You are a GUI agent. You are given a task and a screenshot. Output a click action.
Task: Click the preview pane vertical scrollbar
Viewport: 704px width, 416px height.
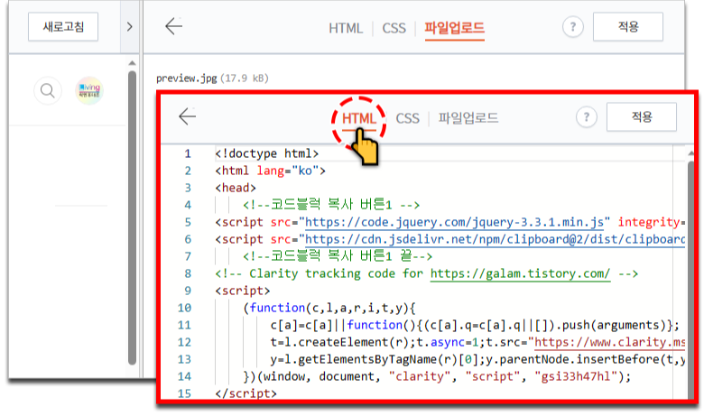pos(132,217)
